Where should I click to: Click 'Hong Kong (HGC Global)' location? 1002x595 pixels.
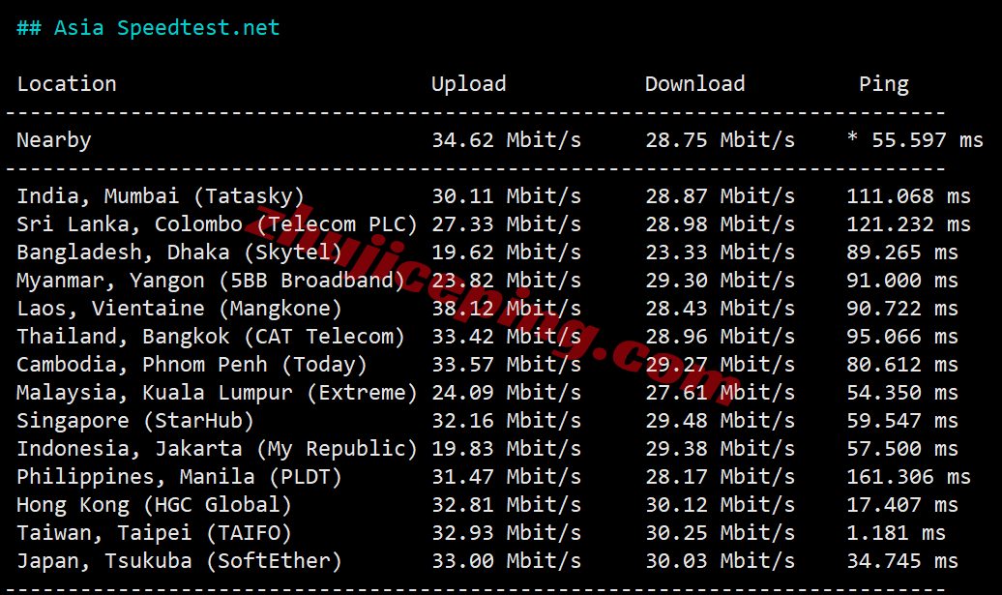coord(154,506)
